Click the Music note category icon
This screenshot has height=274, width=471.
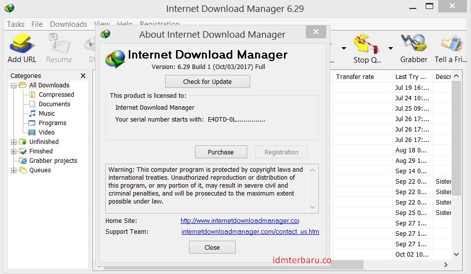click(x=32, y=113)
